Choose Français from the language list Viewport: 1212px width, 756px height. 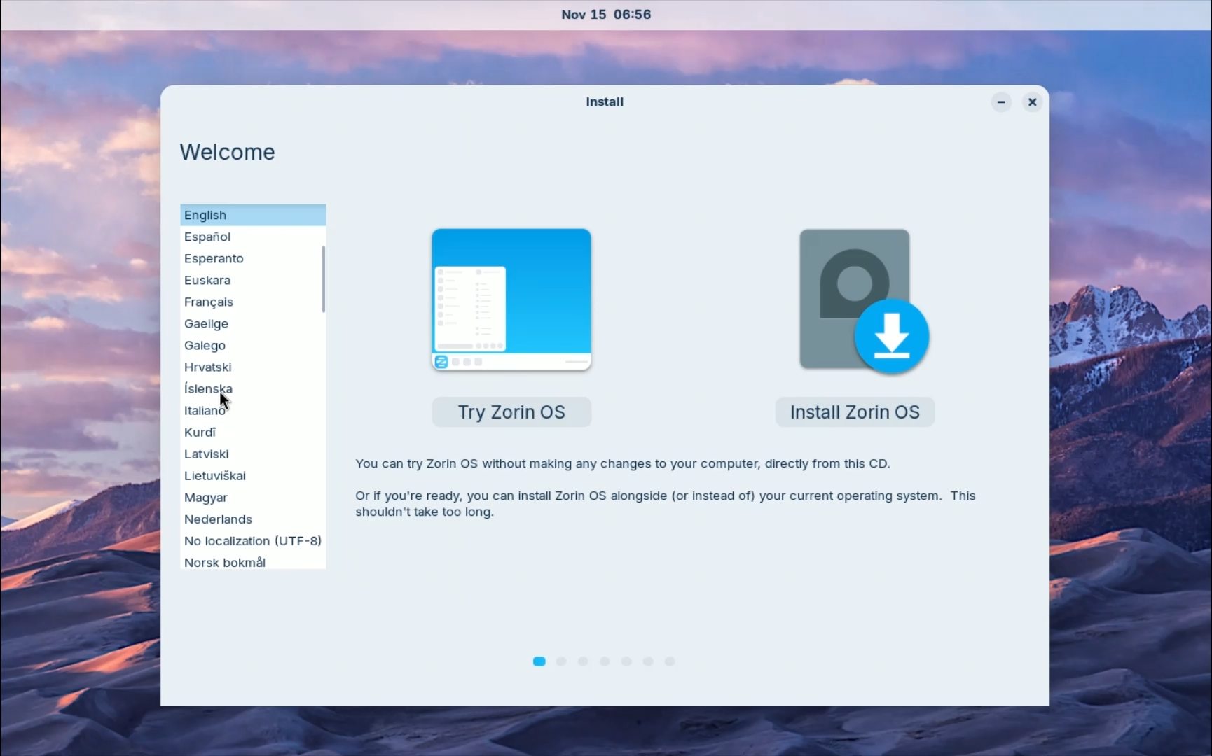208,302
